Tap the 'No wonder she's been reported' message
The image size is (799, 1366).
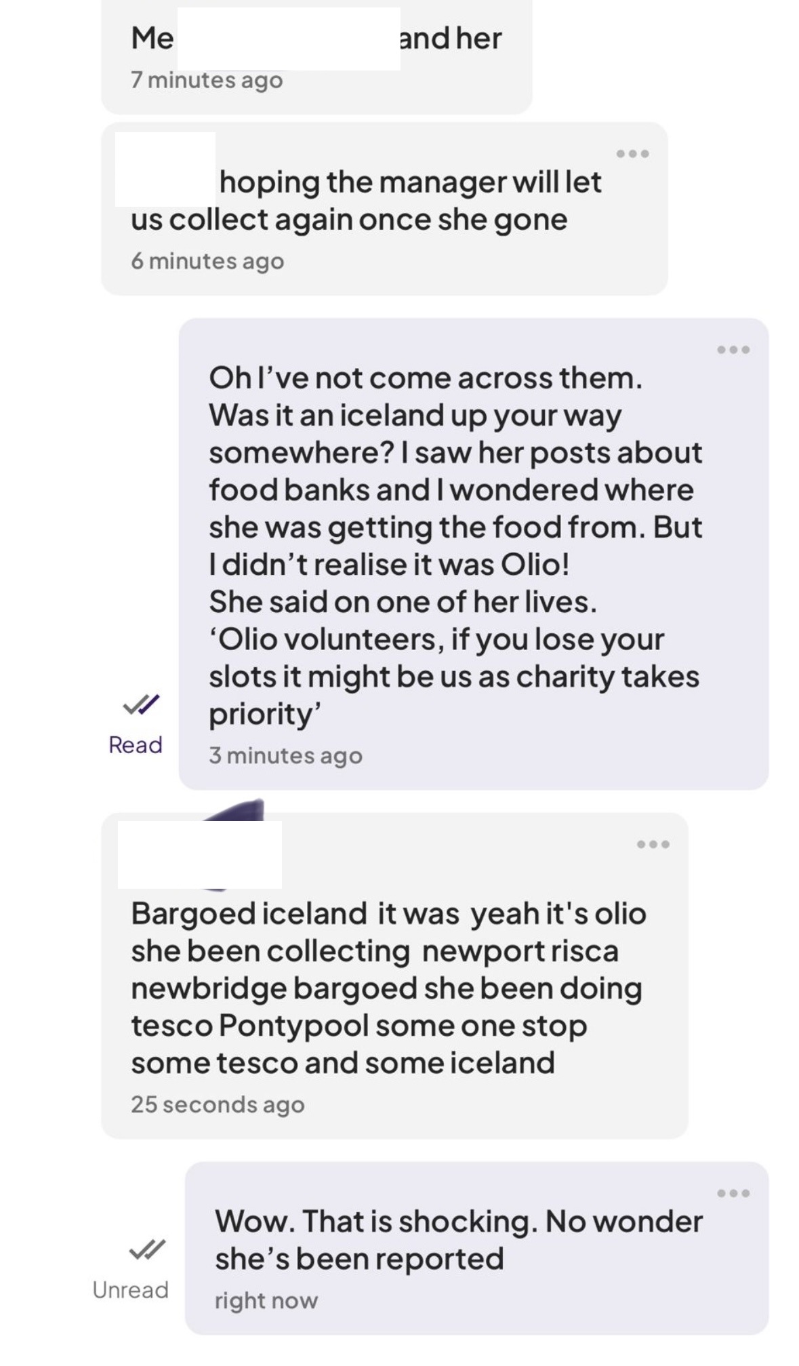458,1240
